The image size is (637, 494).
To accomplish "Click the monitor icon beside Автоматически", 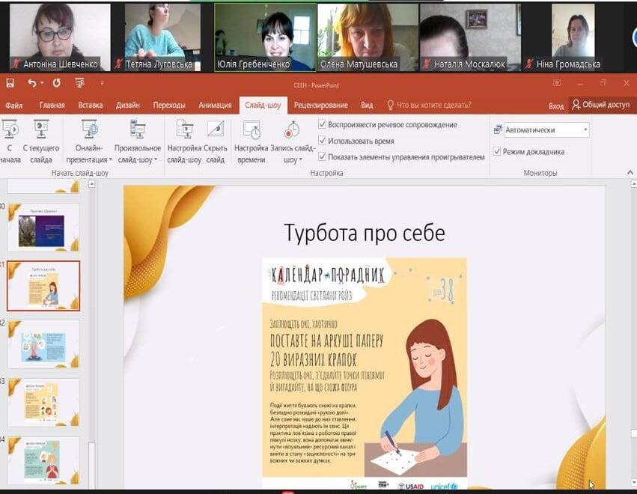I will click(x=498, y=129).
